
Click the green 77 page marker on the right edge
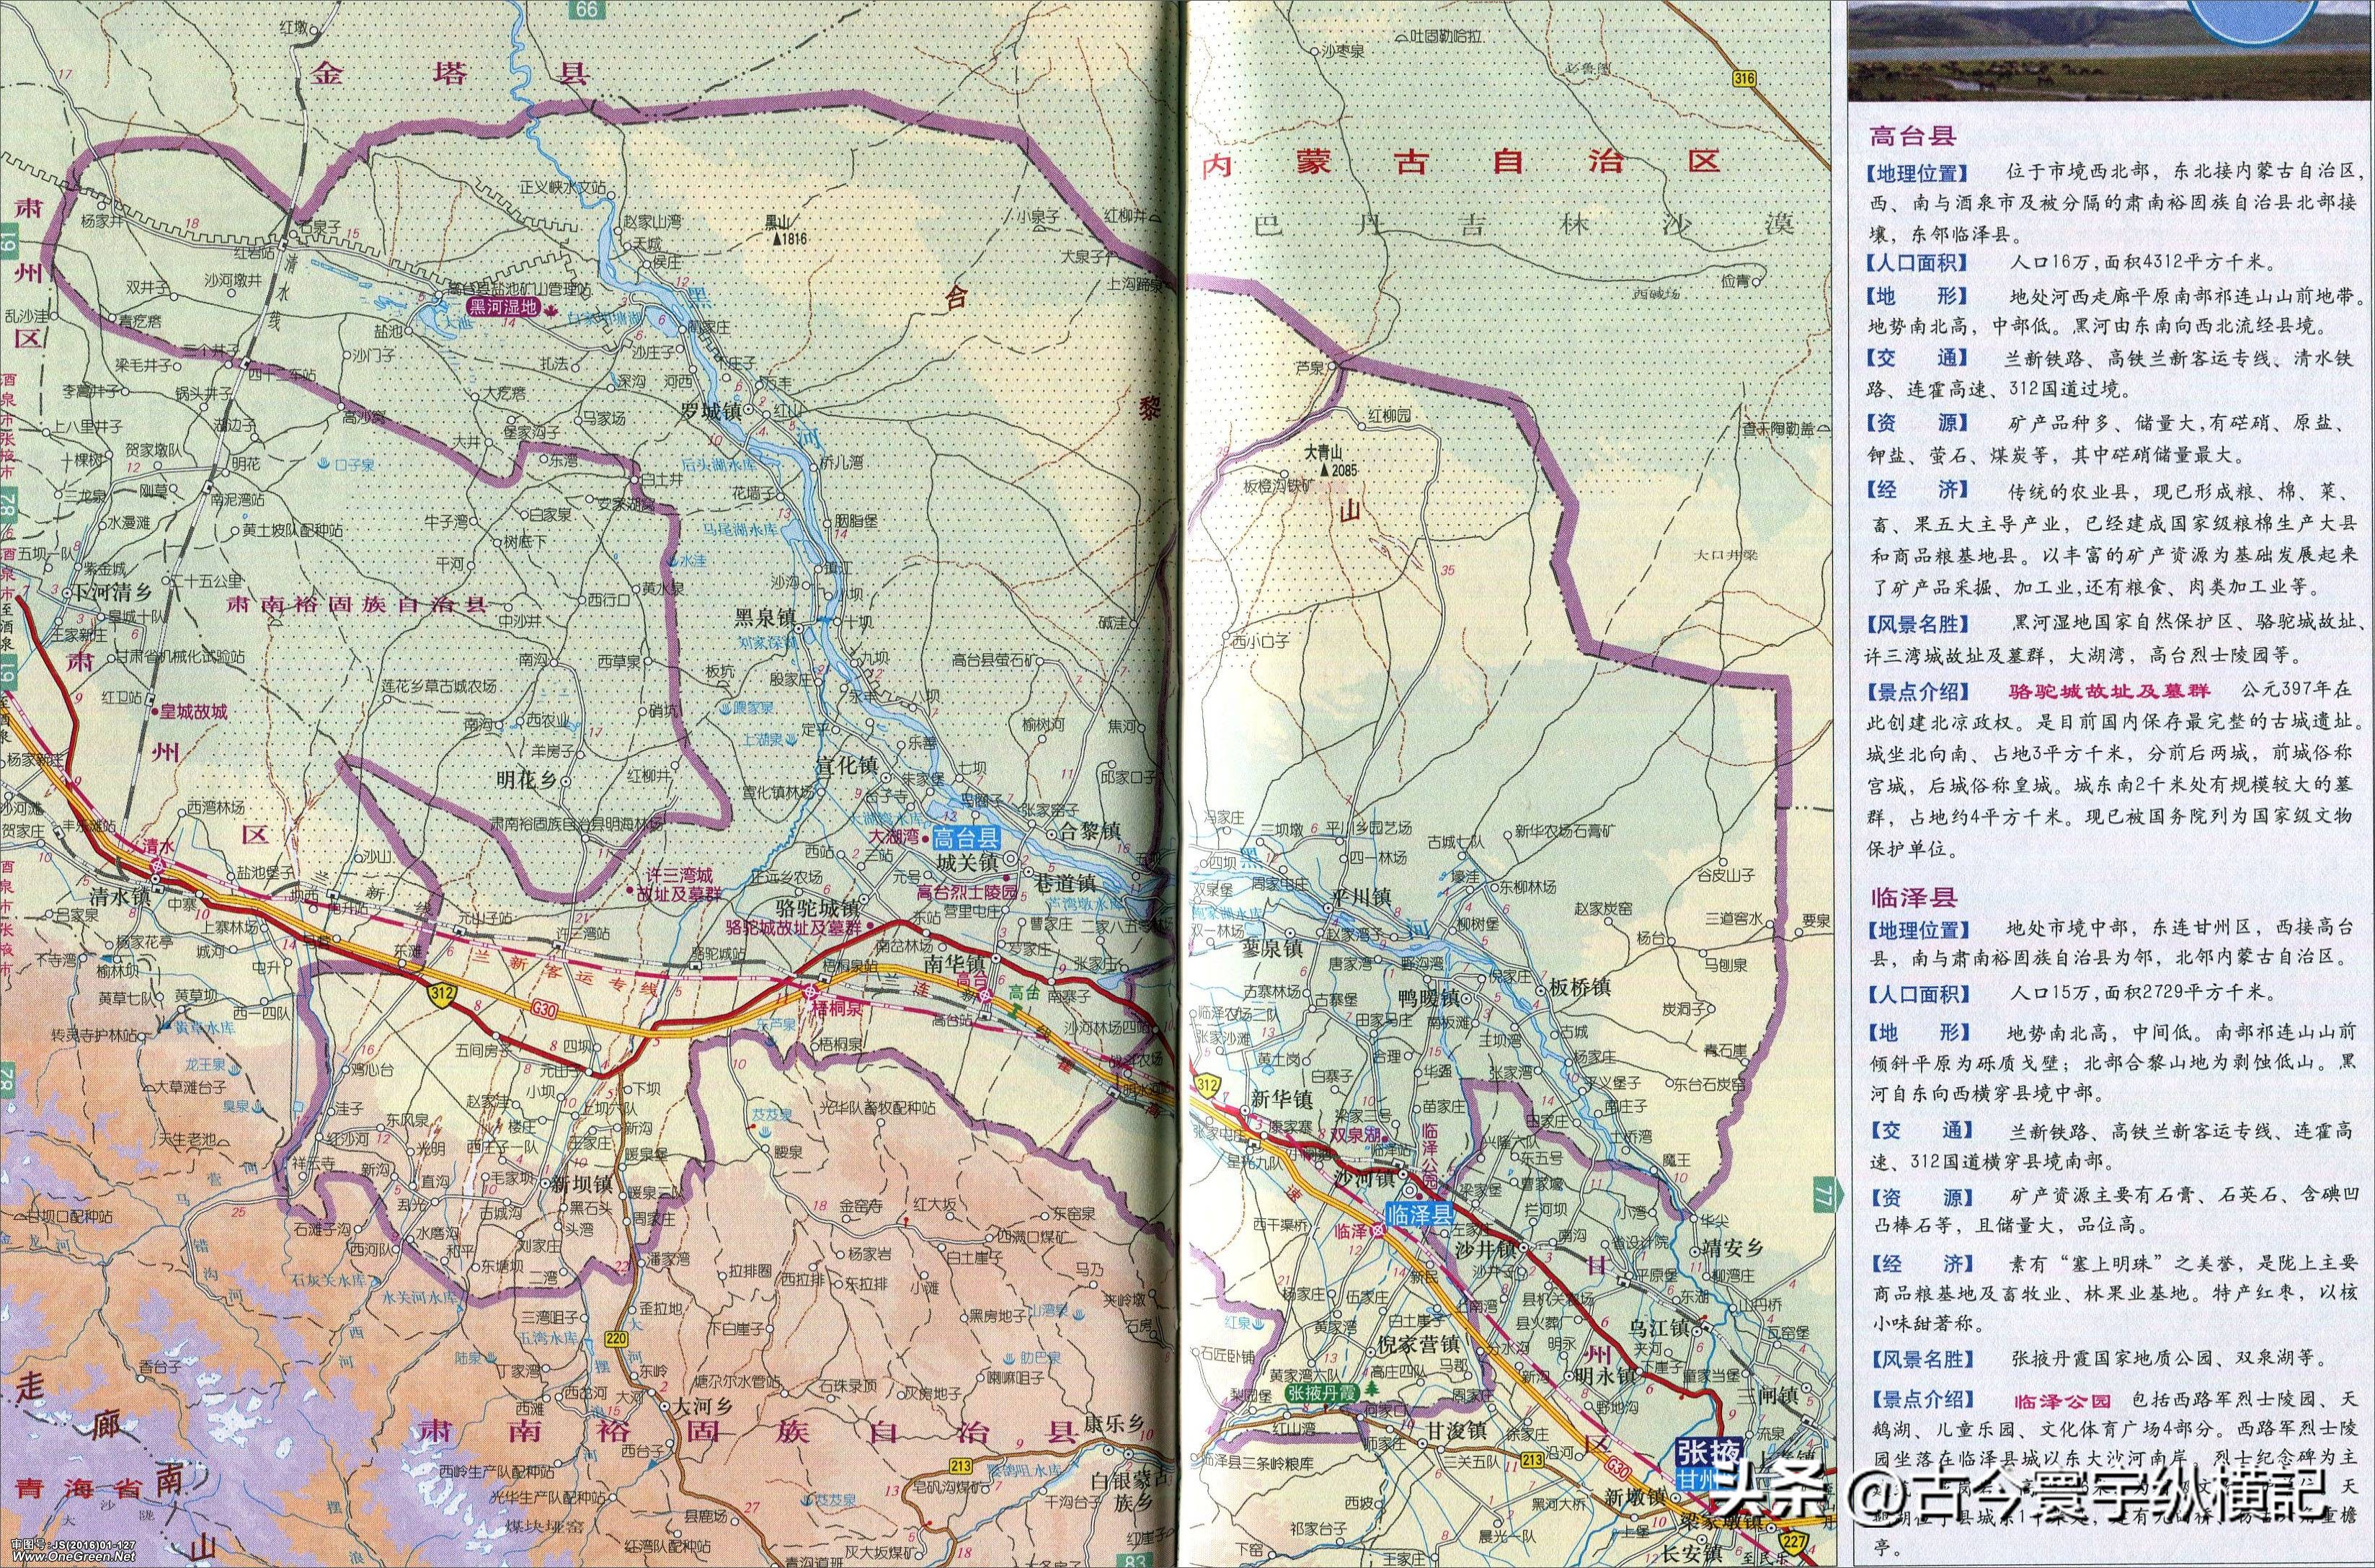1826,1193
